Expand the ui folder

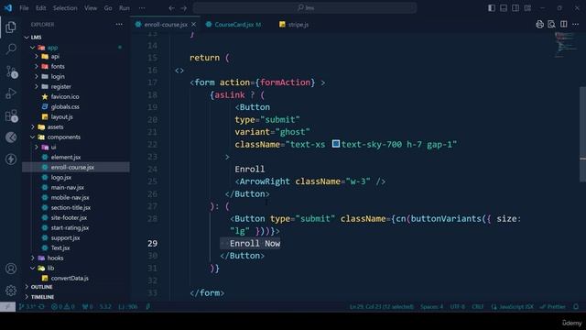point(37,147)
